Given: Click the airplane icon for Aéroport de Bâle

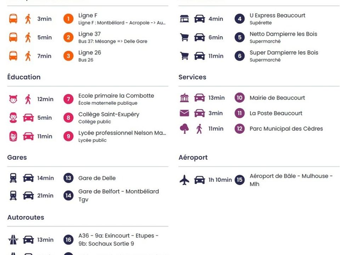Looking at the screenshot, I should click(184, 180).
